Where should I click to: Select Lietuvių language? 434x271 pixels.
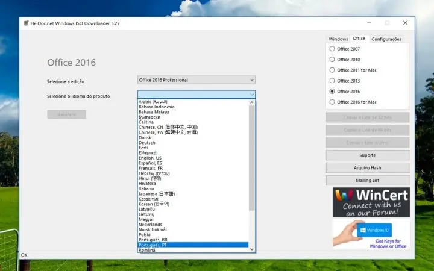tap(193, 214)
